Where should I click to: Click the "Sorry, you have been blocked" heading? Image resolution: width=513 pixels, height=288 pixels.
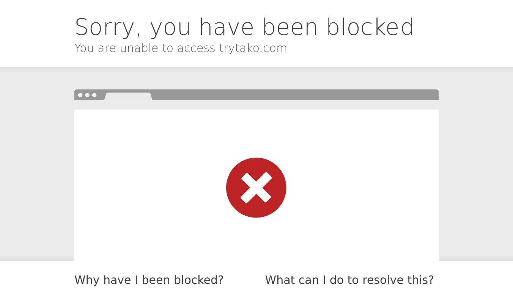[244, 27]
